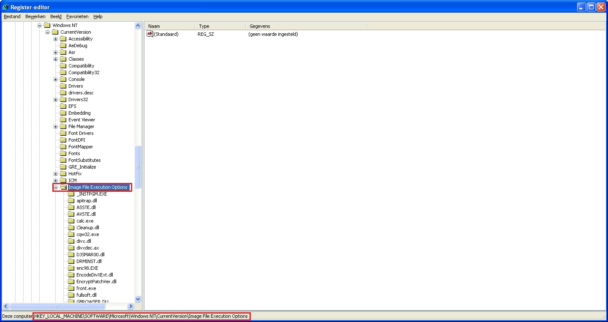The image size is (608, 322).
Task: Expand the Classes key
Action: (55, 59)
